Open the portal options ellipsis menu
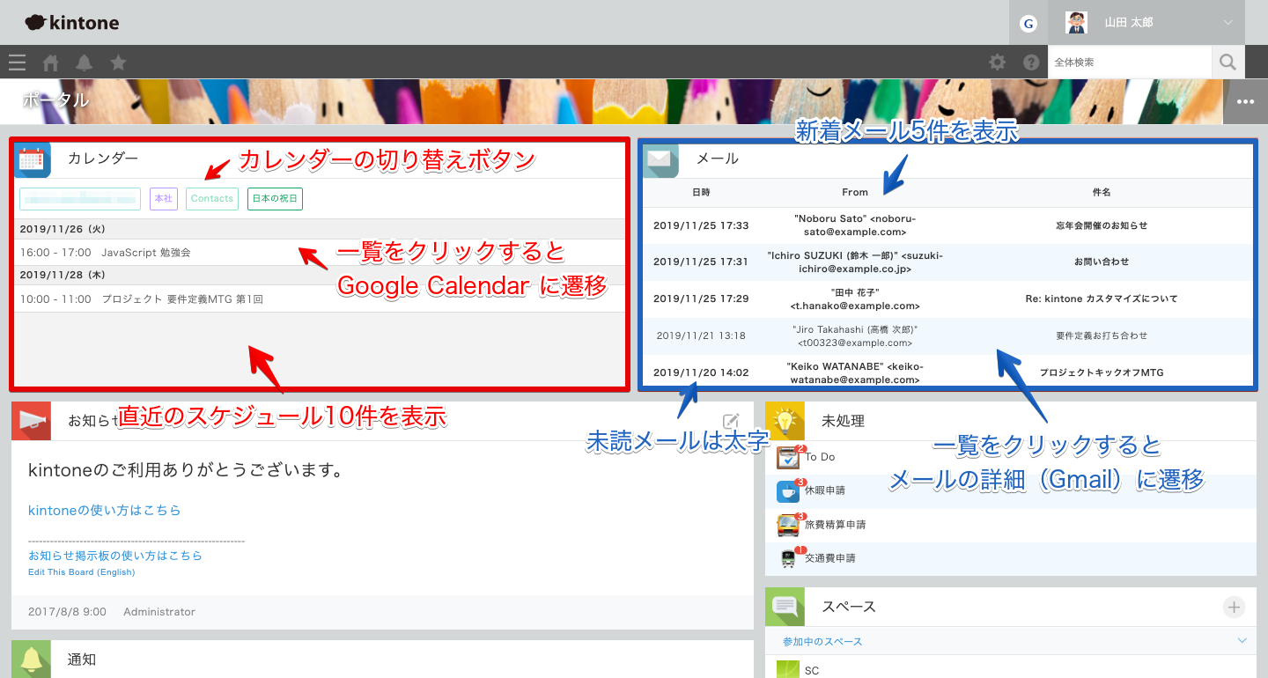Viewport: 1268px width, 678px height. (x=1245, y=101)
